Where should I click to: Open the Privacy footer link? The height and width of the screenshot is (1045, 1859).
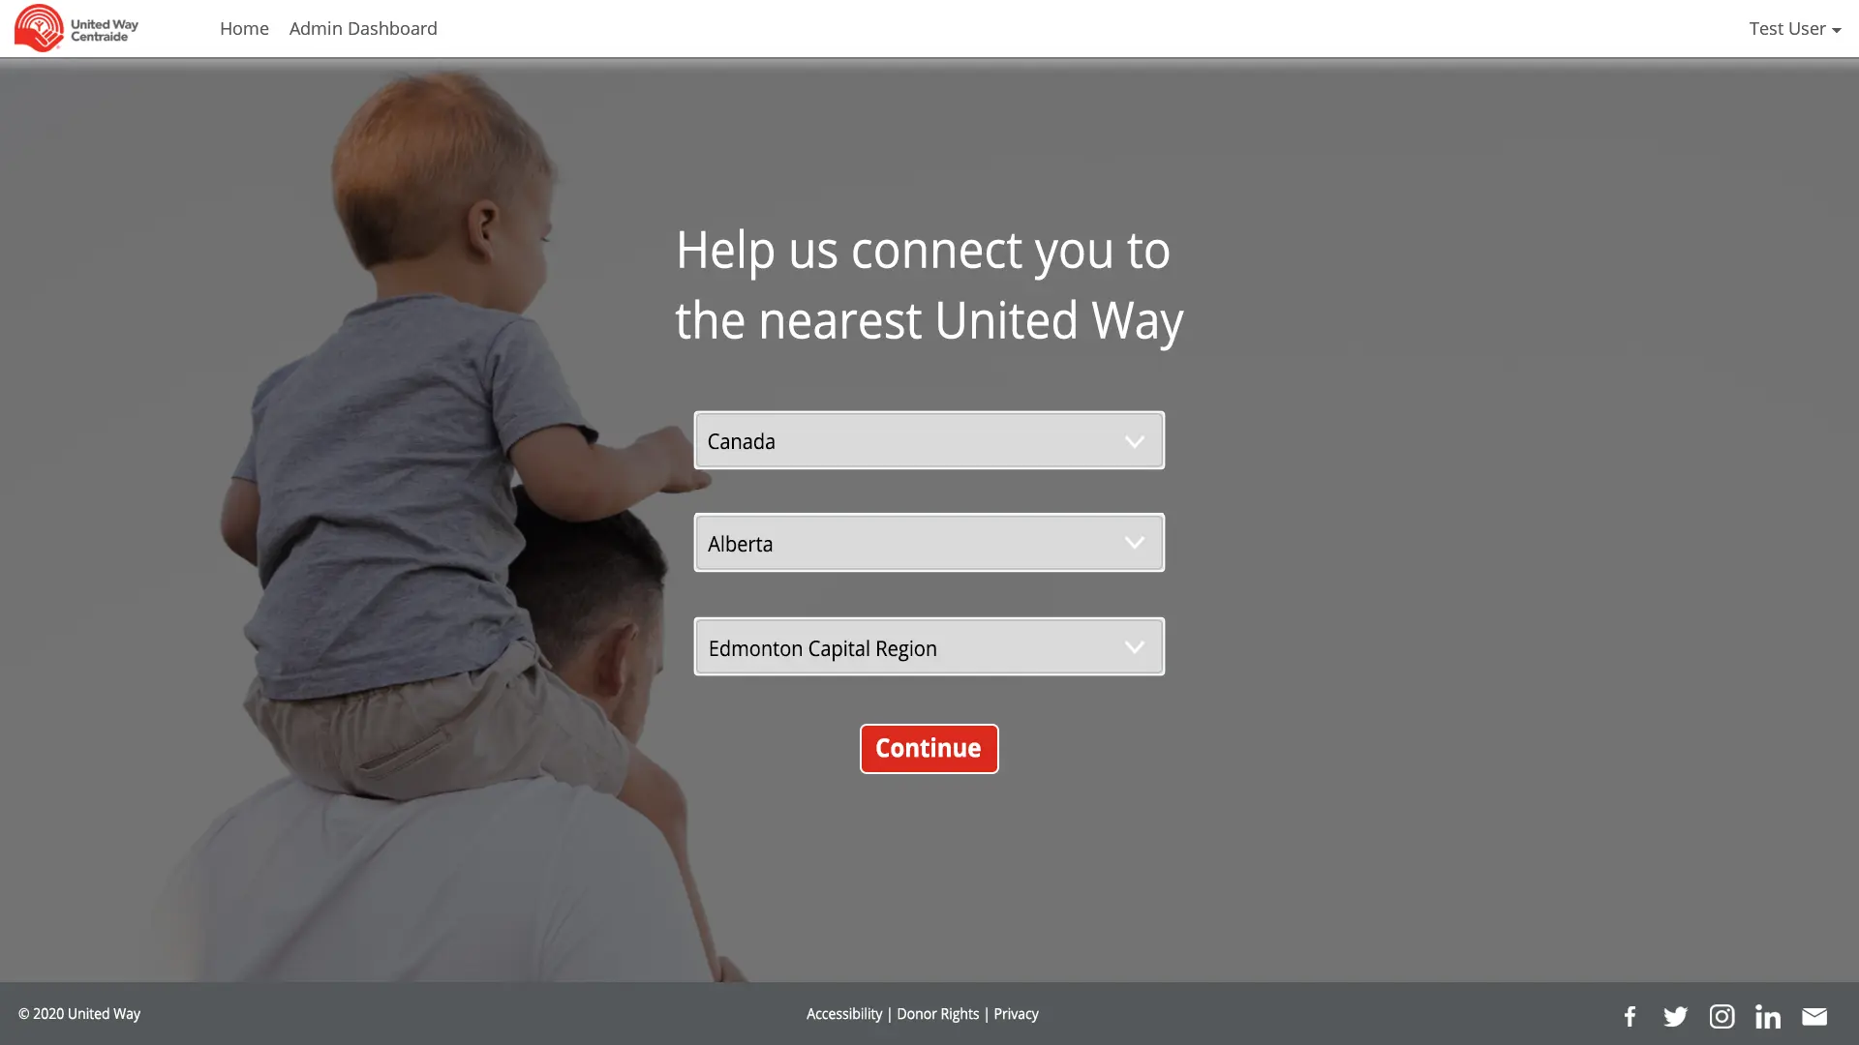1017,1013
